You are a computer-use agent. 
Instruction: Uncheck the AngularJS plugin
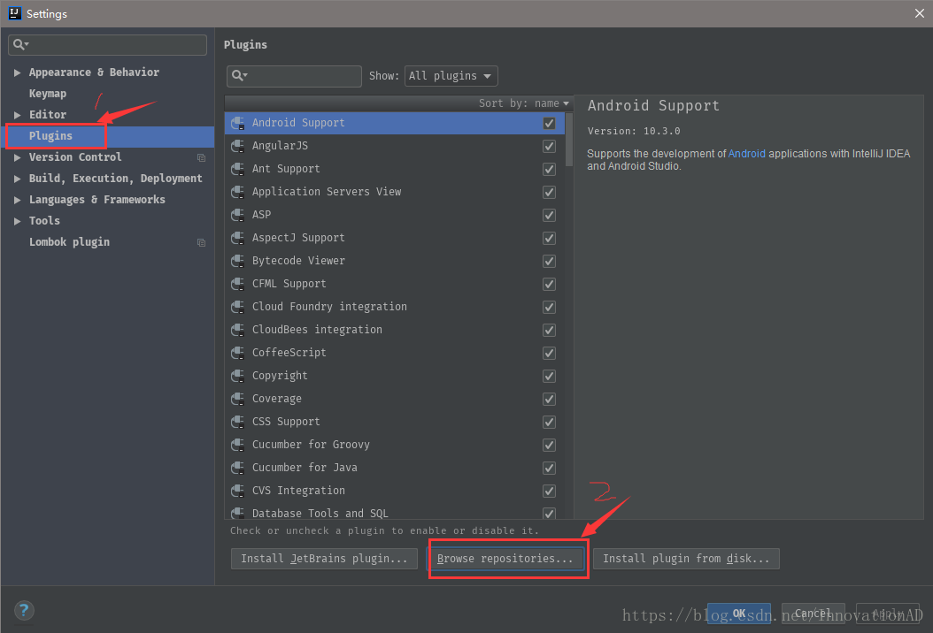tap(549, 146)
